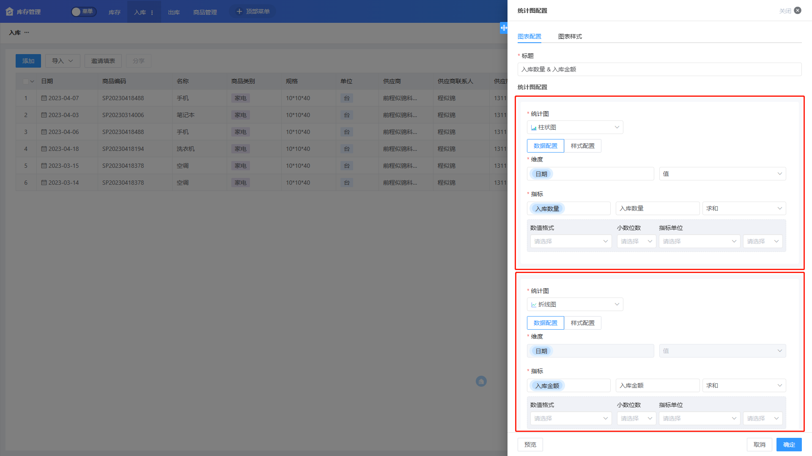
Task: Click the 入库金额 indicator tag field
Action: click(x=569, y=385)
